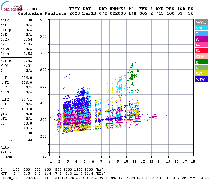Select the SSE yellow legend swatch
Image resolution: width=210 pixels, height=180 pixels.
pos(202,73)
